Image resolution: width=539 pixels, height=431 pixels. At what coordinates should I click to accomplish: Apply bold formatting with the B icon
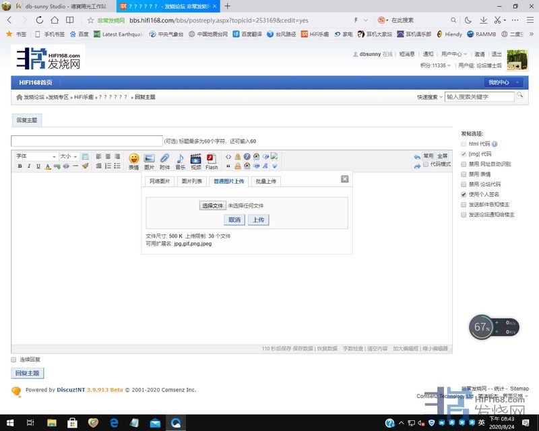point(20,166)
